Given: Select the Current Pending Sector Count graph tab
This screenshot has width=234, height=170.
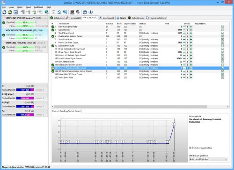Looking at the screenshot, I should coord(66,111).
